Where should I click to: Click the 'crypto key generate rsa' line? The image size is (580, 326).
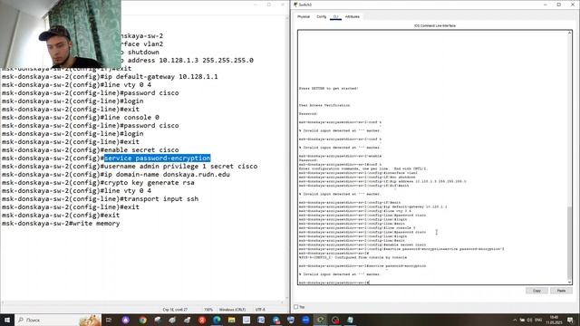[149, 183]
